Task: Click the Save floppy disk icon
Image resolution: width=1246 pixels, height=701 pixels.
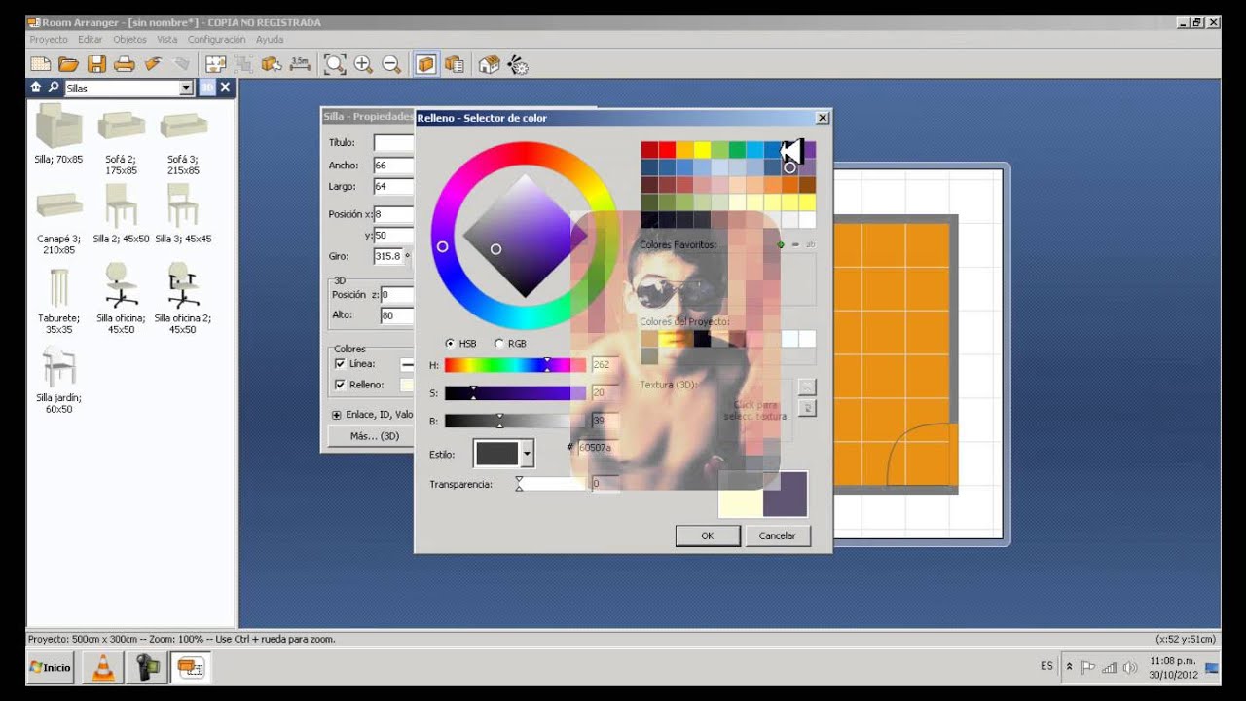Action: point(96,64)
